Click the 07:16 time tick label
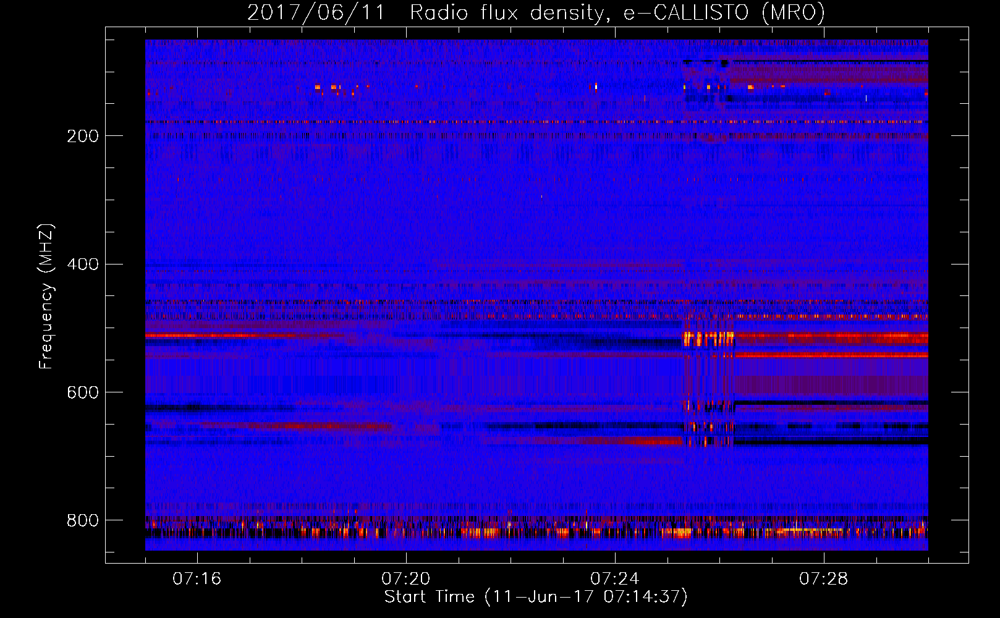 tap(197, 579)
